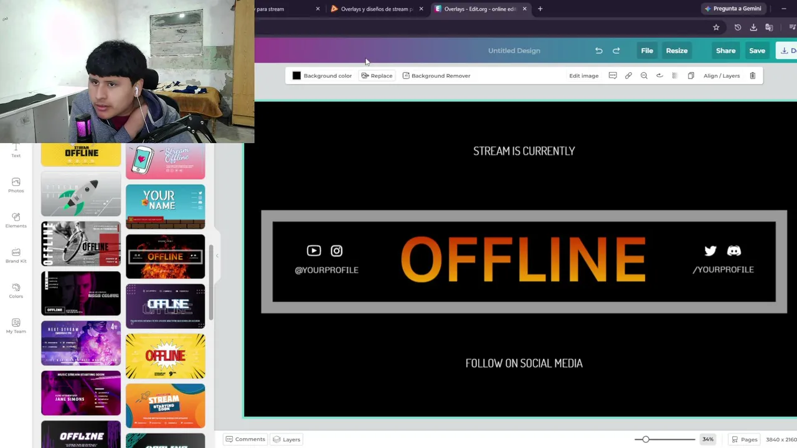
Task: Open the File menu
Action: 647,51
